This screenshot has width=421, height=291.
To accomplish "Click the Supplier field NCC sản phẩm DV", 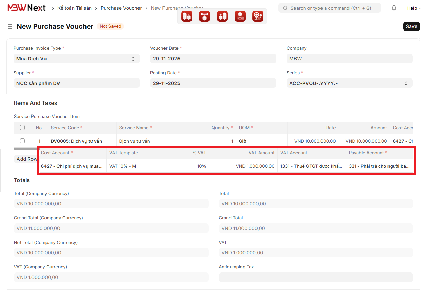I will coord(76,83).
